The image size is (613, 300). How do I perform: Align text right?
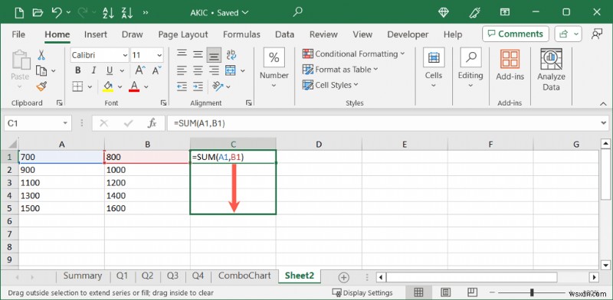click(x=214, y=70)
